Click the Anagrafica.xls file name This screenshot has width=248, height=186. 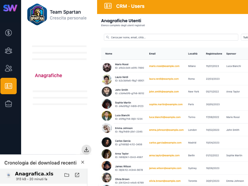click(34, 174)
